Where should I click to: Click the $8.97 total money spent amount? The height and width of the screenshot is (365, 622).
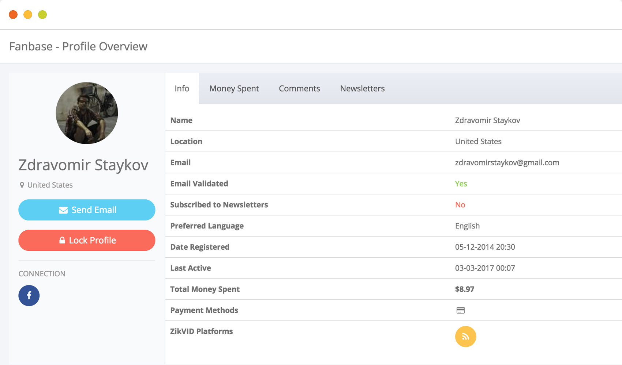(x=464, y=289)
